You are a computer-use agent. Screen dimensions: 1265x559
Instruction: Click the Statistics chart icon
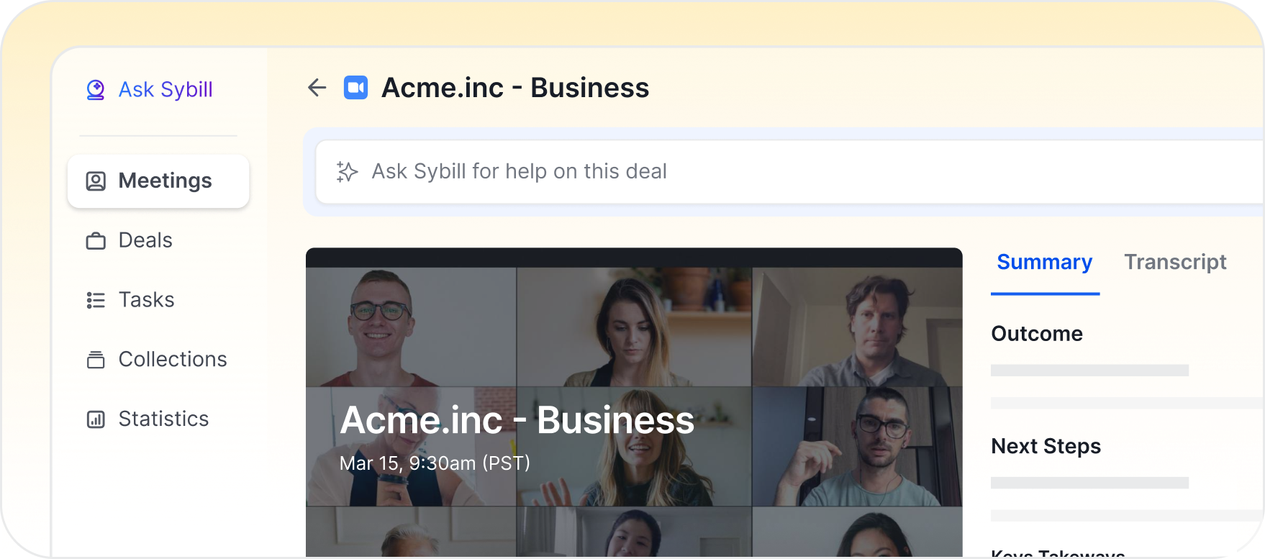(96, 419)
